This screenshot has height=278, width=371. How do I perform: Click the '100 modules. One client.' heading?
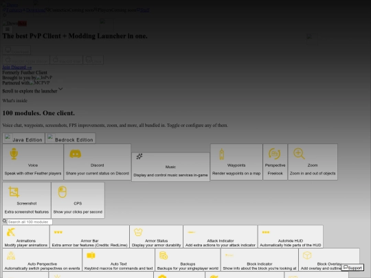point(38,113)
